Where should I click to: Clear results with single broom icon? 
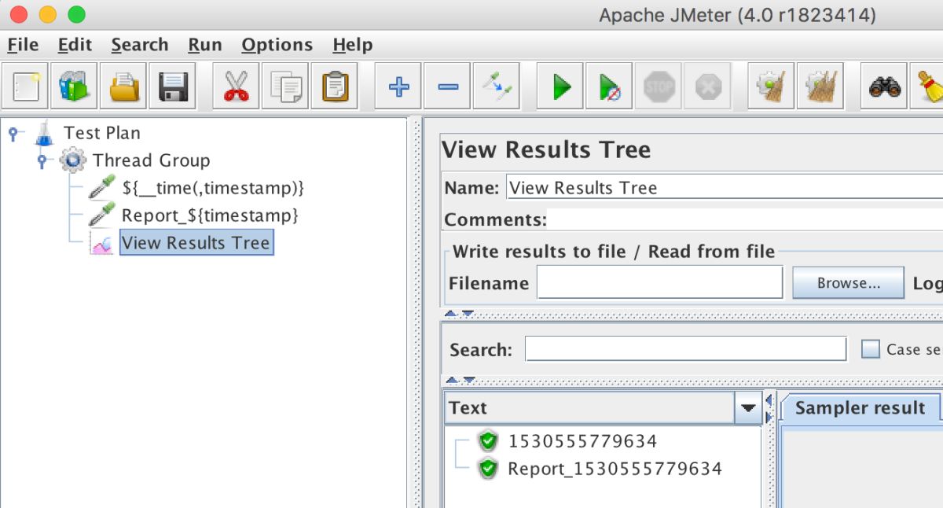click(x=771, y=86)
